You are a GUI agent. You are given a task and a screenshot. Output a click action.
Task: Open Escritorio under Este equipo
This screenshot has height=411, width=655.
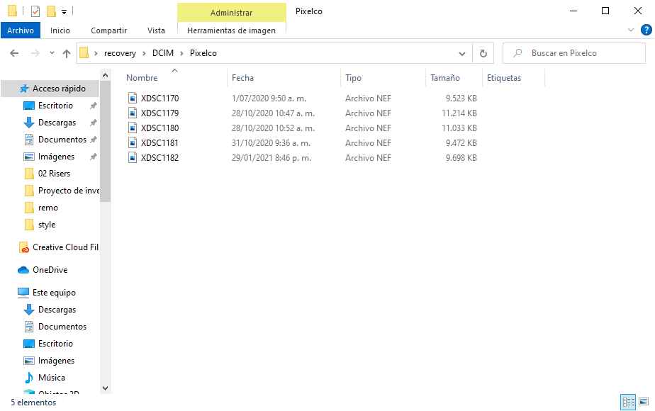pyautogui.click(x=55, y=344)
